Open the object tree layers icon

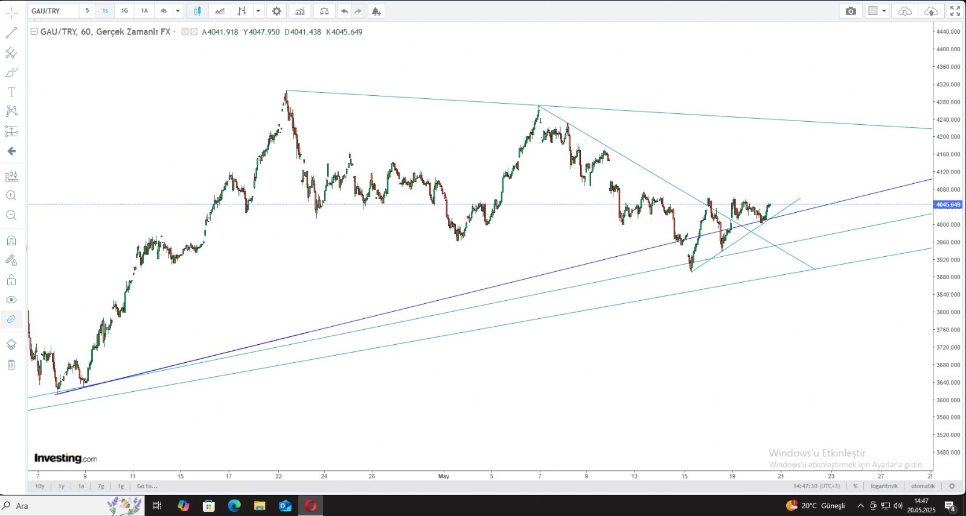(11, 344)
